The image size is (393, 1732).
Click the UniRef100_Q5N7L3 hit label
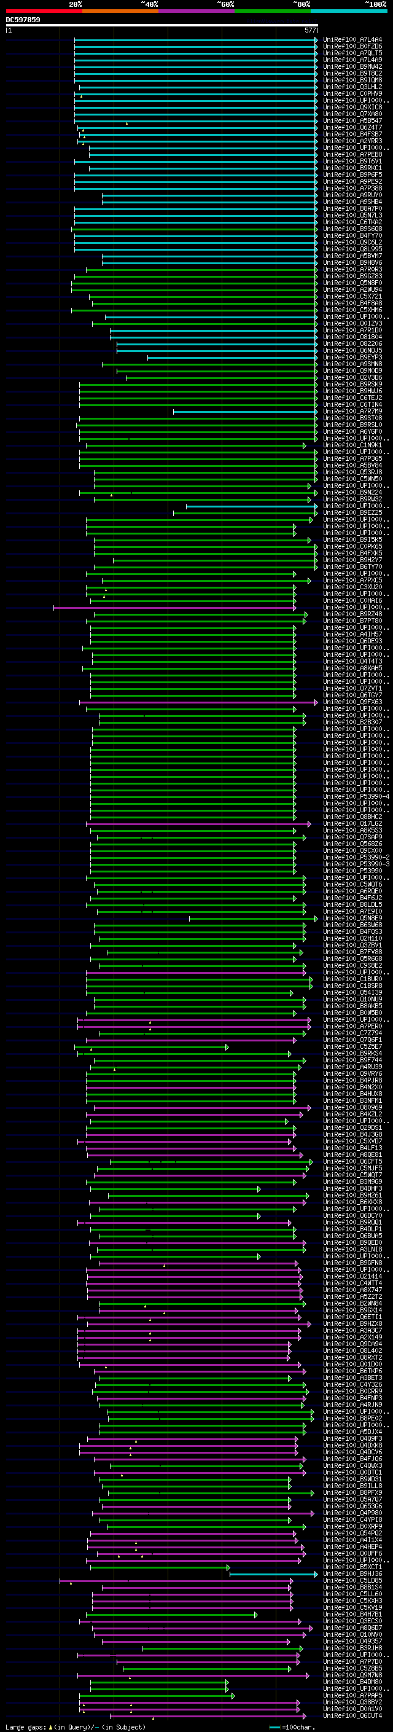(x=352, y=216)
